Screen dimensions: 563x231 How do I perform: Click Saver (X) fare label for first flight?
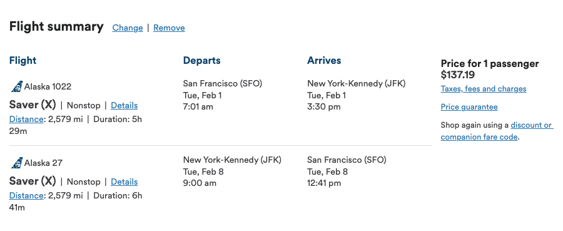tap(33, 105)
